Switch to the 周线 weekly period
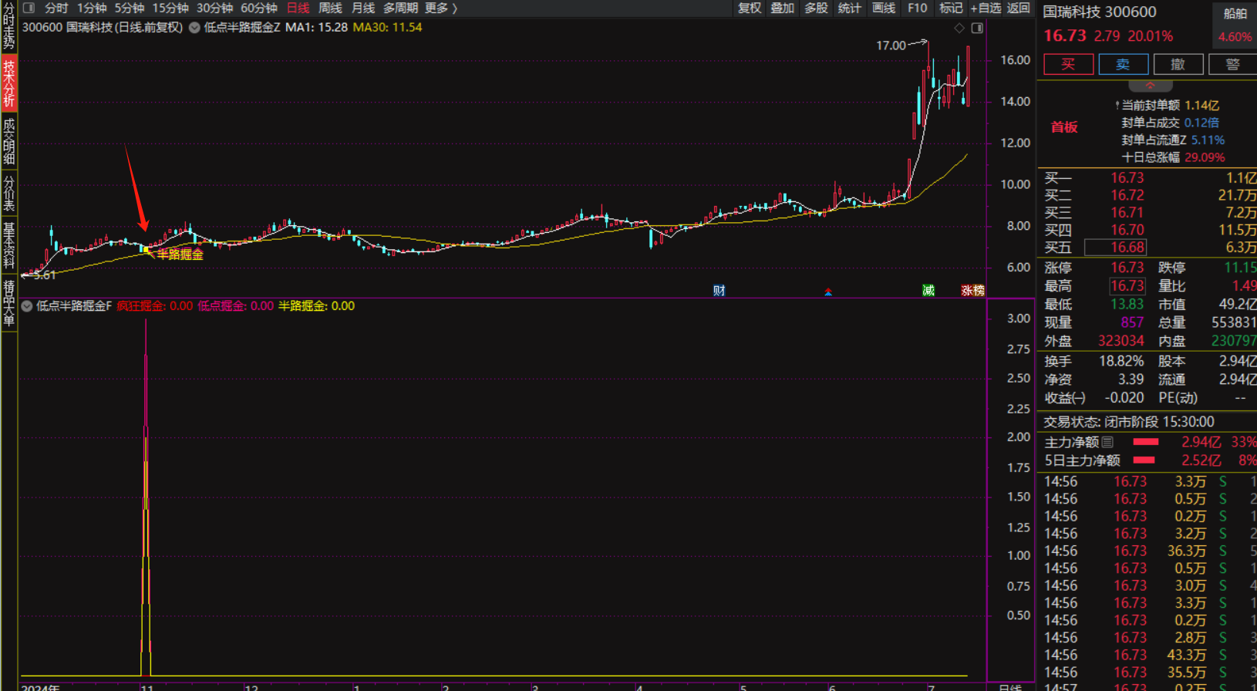 tap(330, 8)
